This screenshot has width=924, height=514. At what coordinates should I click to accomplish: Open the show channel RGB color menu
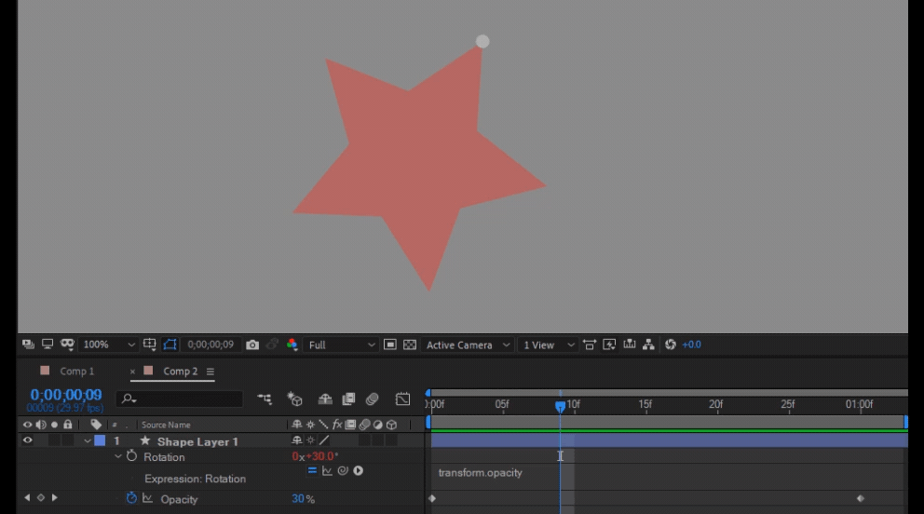click(292, 345)
